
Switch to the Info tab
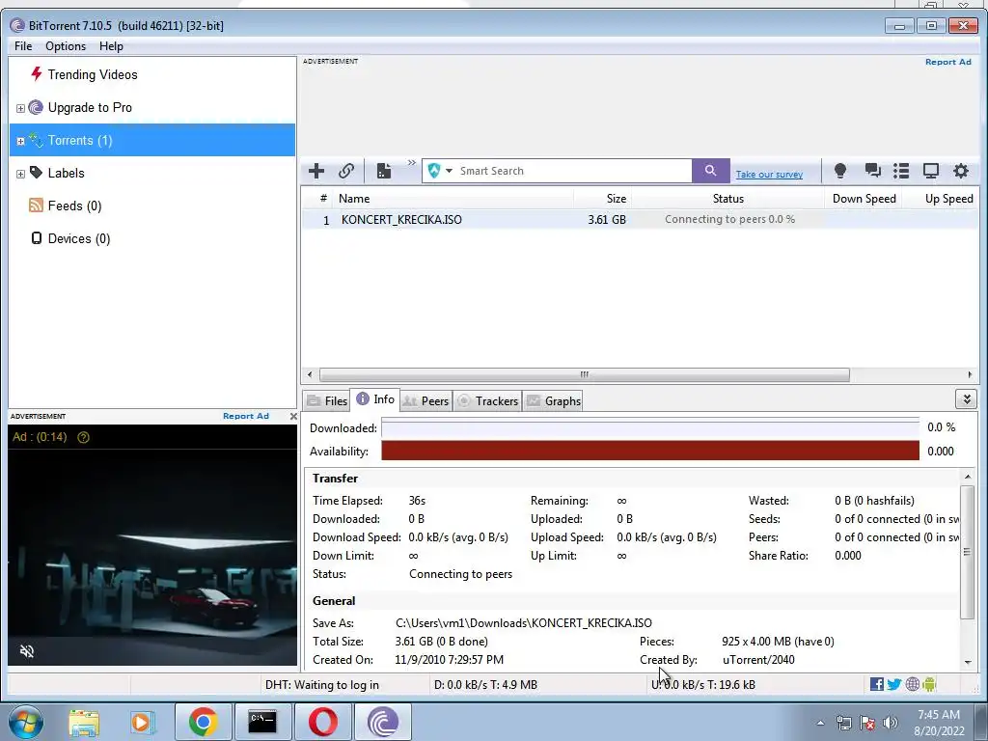pyautogui.click(x=375, y=399)
